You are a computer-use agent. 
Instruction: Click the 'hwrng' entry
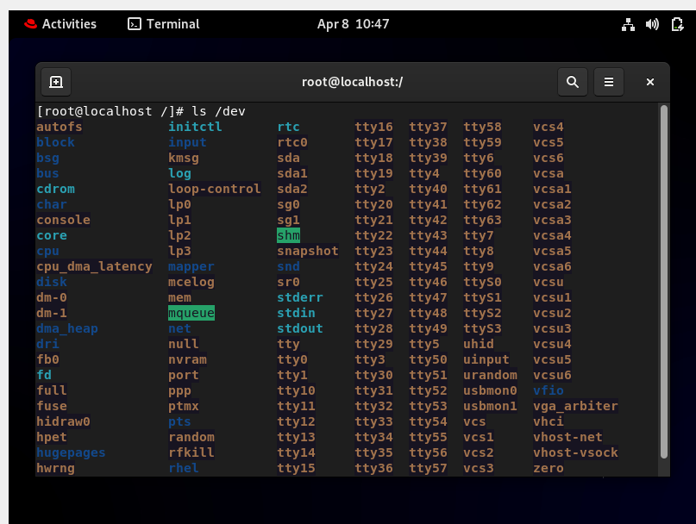[x=55, y=469]
